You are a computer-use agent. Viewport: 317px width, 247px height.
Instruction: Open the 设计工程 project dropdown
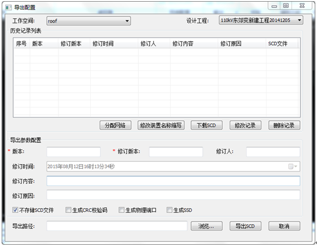coord(261,20)
